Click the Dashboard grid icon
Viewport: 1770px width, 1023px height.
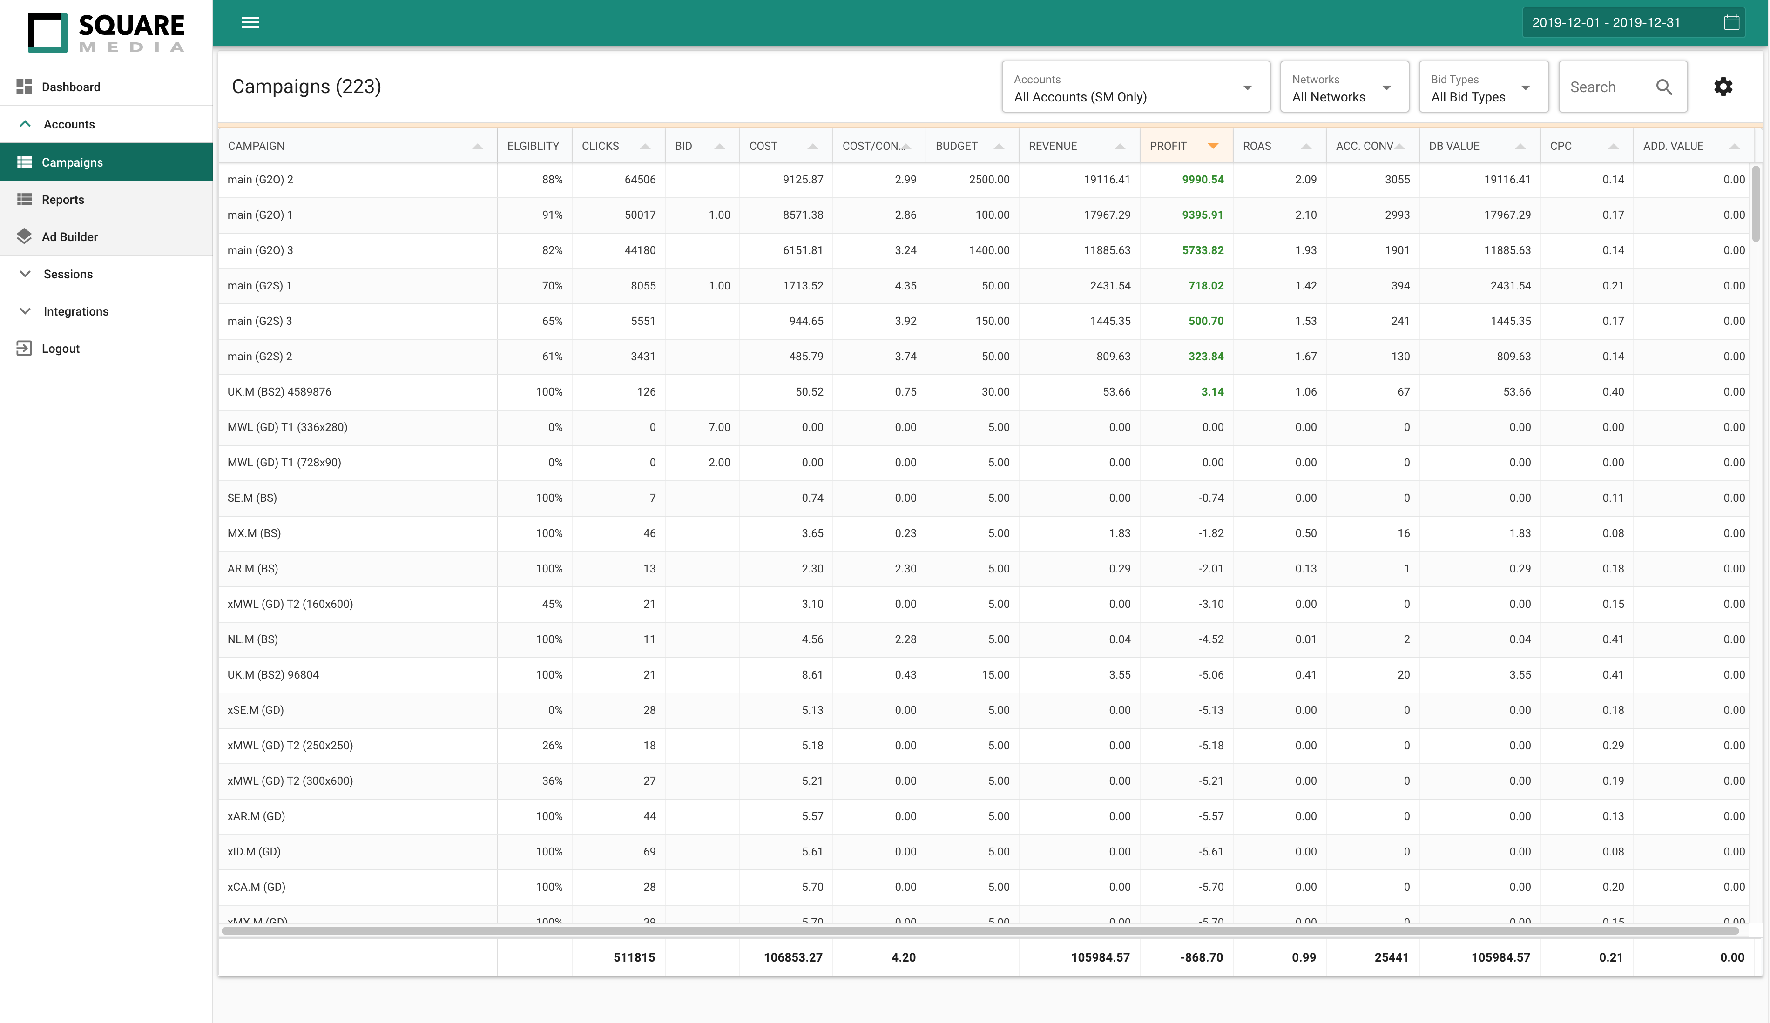24,87
